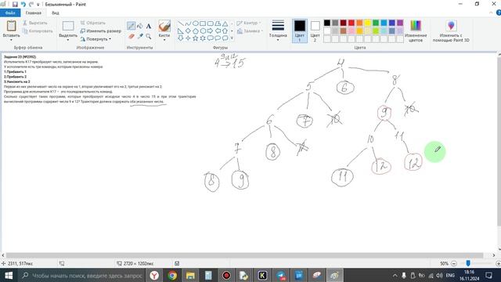Screen dimensions: 501x282
Task: Select the Curve shape
Action: pyautogui.click(x=188, y=23)
